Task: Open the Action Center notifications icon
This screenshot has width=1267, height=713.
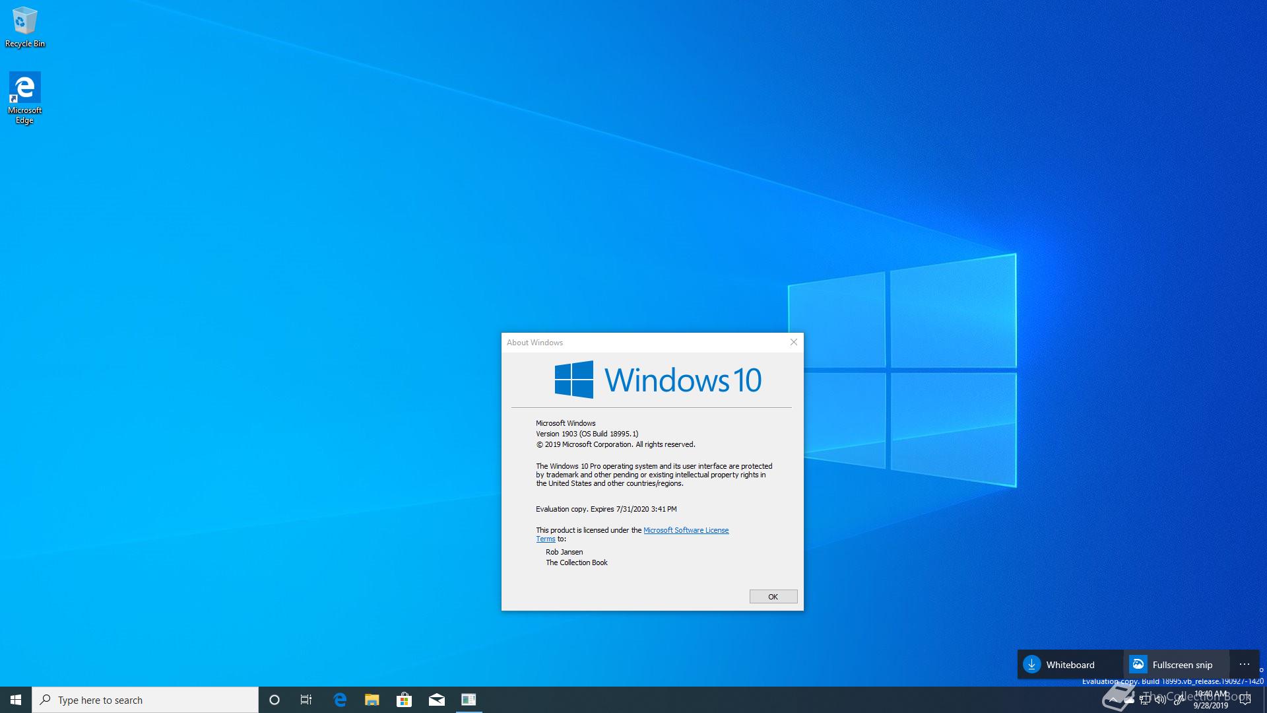Action: pyautogui.click(x=1245, y=700)
